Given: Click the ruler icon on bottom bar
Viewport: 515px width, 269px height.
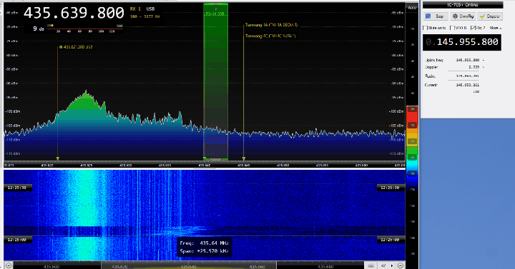Looking at the screenshot, I should [x=371, y=265].
